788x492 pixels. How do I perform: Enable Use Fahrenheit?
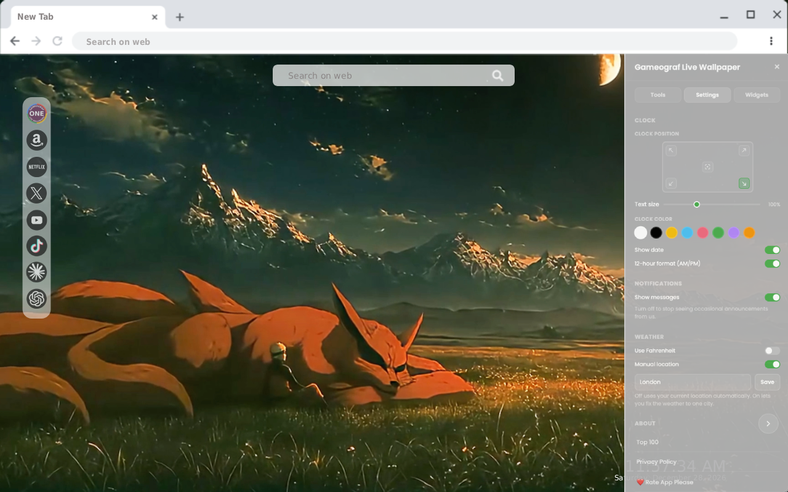pyautogui.click(x=772, y=351)
